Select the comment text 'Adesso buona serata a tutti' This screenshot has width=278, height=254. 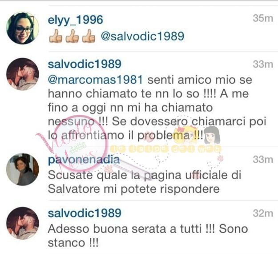pyautogui.click(x=125, y=229)
